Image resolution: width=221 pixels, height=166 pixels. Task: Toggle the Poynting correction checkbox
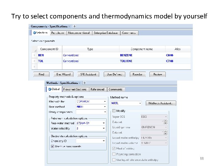114,154
